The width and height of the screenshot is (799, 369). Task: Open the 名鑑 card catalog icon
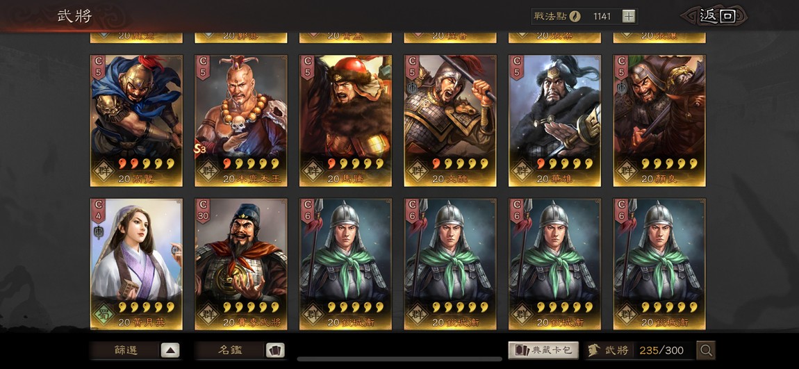click(x=275, y=350)
